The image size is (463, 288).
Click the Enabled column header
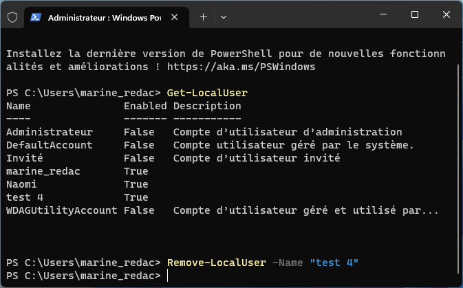(x=145, y=106)
